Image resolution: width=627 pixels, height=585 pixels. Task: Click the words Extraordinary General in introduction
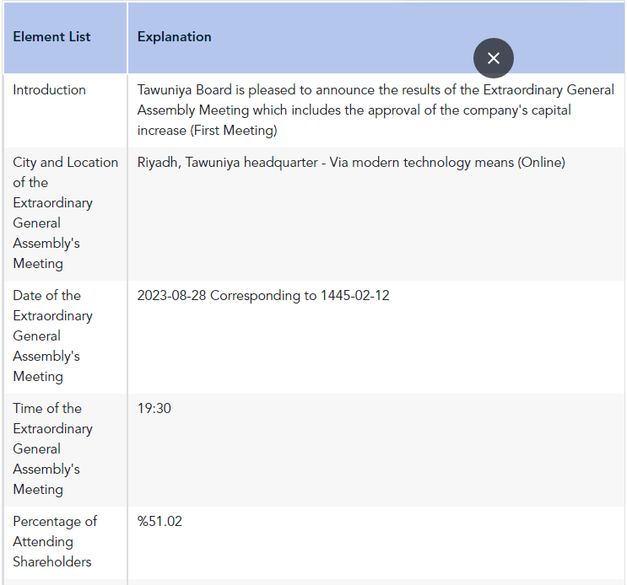click(549, 90)
